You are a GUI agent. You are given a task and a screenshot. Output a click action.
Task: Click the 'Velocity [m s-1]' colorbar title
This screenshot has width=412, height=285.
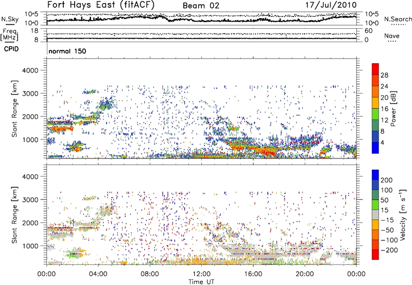(403, 215)
